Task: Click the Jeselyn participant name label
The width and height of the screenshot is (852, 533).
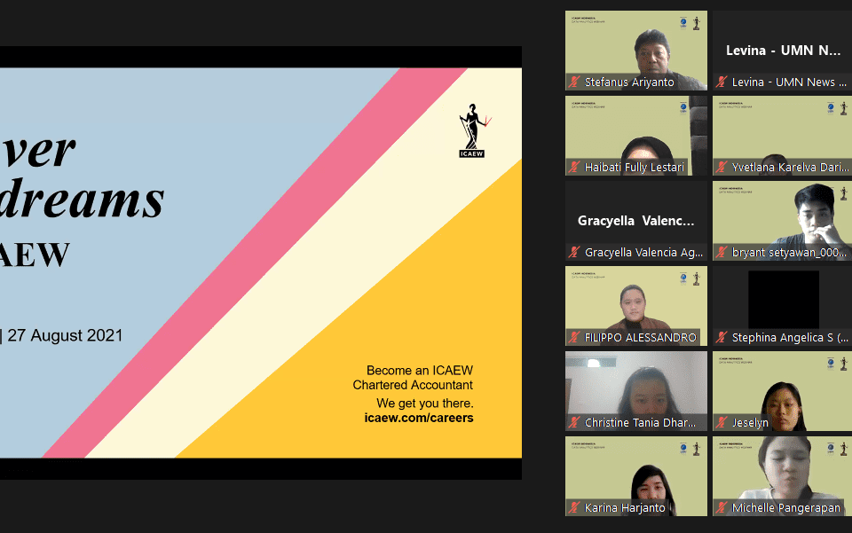Action: [x=750, y=423]
